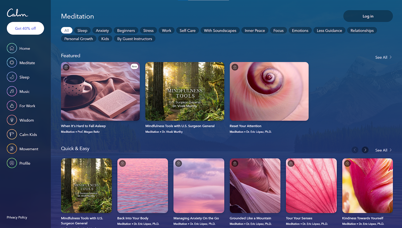Open the Home sidebar icon

pos(12,48)
